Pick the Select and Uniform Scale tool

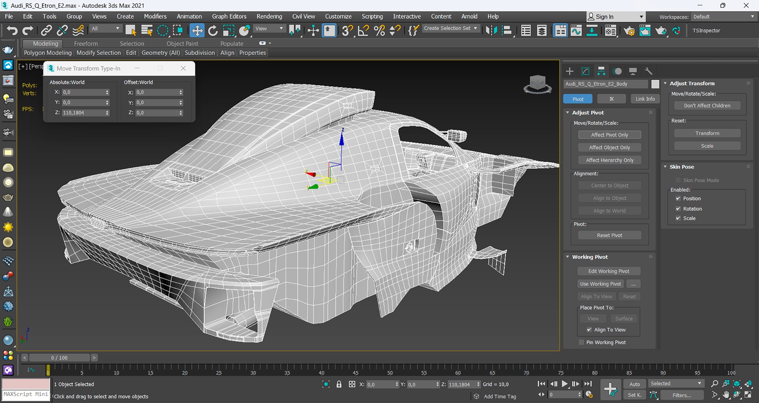pos(228,30)
